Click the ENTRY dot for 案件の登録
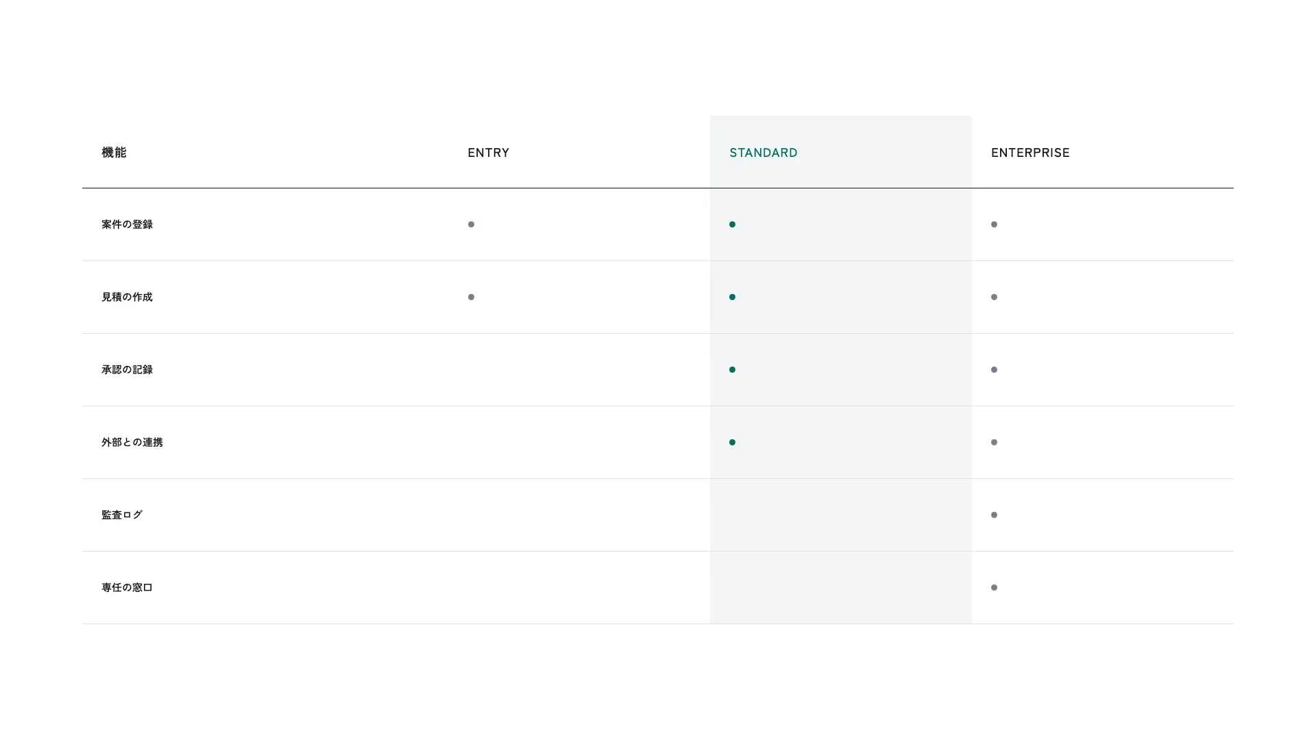 coord(471,224)
